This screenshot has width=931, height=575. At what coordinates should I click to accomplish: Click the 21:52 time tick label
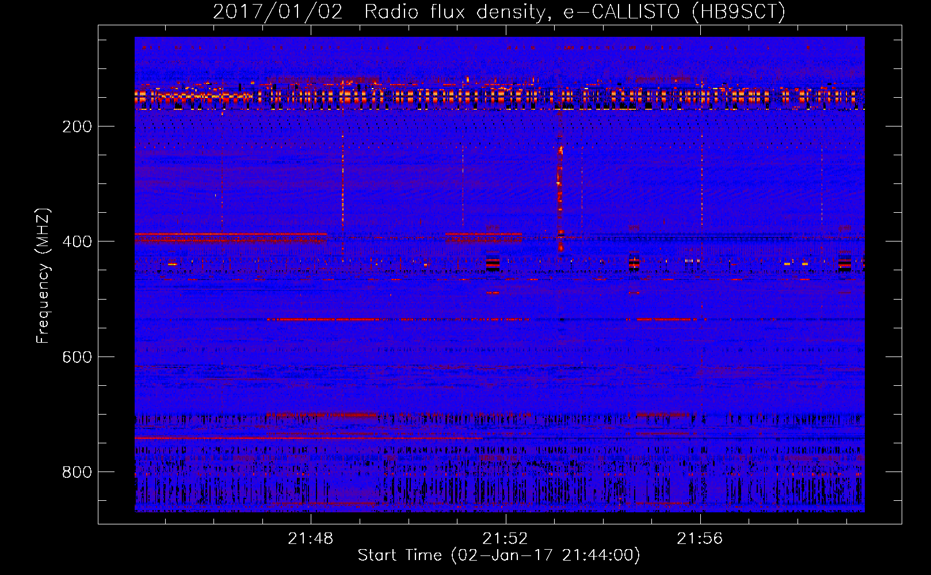pos(505,539)
